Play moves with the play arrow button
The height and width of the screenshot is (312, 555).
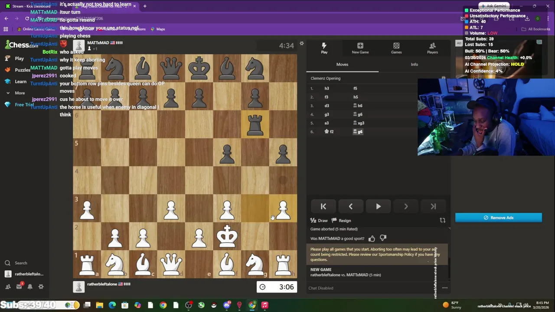point(378,207)
